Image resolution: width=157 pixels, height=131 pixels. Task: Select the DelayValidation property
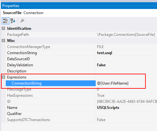(x=20, y=65)
